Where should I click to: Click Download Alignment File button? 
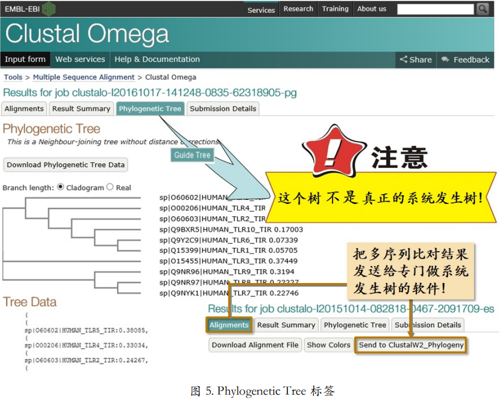[x=255, y=345]
